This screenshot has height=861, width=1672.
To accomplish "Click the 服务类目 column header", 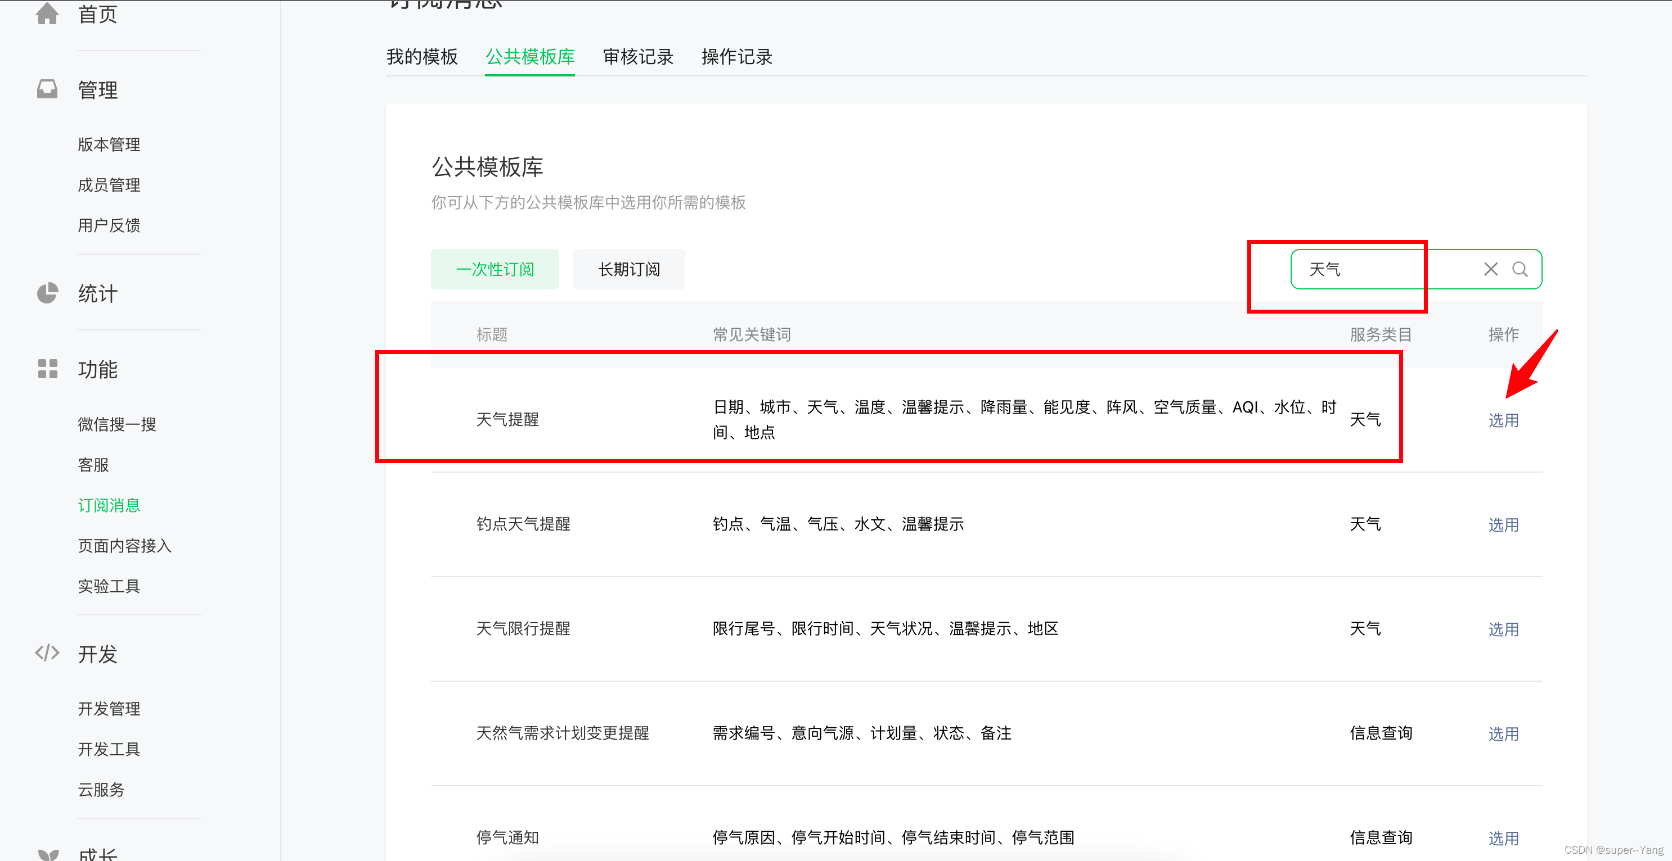I will (1381, 334).
